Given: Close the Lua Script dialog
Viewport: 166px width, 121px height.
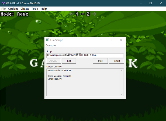Looking at the screenshot, I should (x=121, y=40).
